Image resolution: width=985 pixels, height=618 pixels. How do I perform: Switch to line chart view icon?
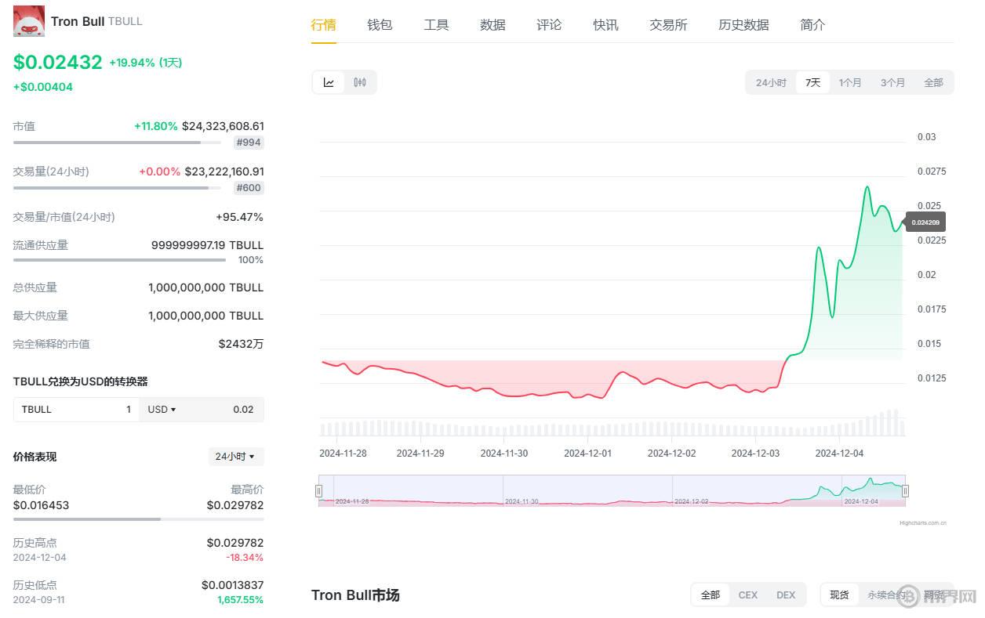coord(329,82)
